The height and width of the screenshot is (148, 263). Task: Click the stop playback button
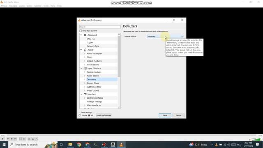tap(12, 139)
